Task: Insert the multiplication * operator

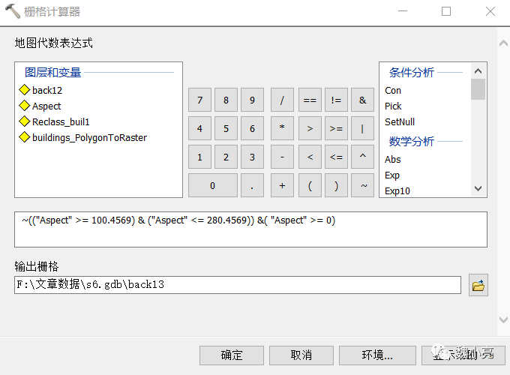Action: click(x=282, y=128)
